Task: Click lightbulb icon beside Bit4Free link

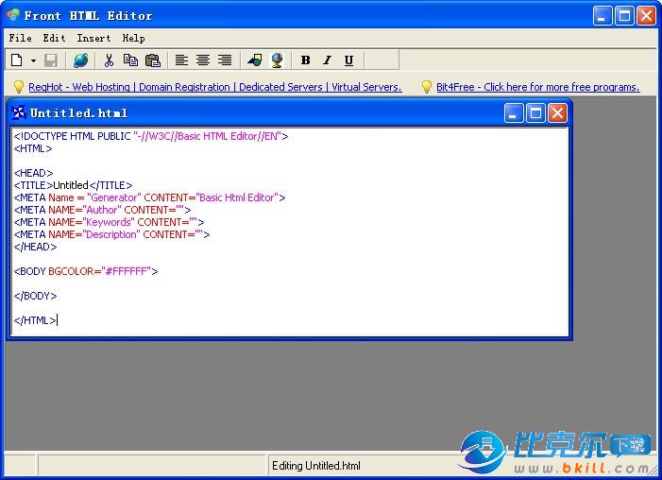Action: (427, 87)
